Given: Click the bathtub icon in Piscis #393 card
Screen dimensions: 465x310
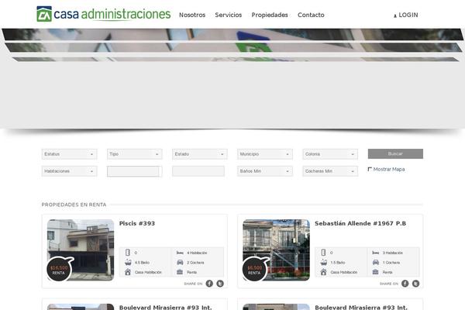Looking at the screenshot, I should [128, 262].
